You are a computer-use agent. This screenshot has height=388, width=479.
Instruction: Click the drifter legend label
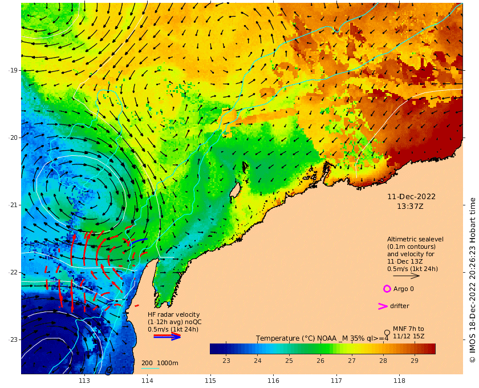pos(399,306)
